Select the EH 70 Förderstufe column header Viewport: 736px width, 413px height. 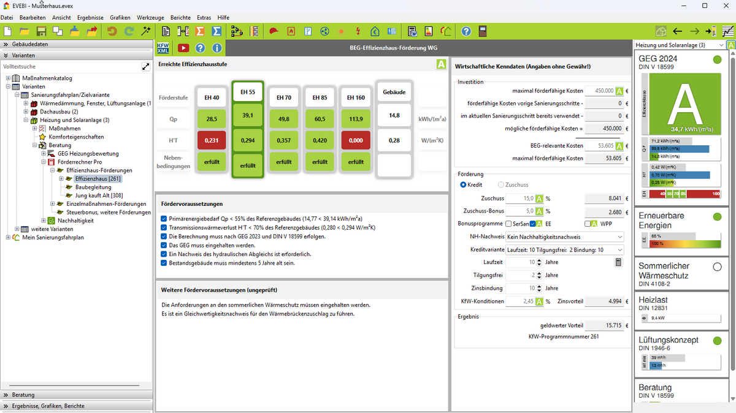click(283, 97)
